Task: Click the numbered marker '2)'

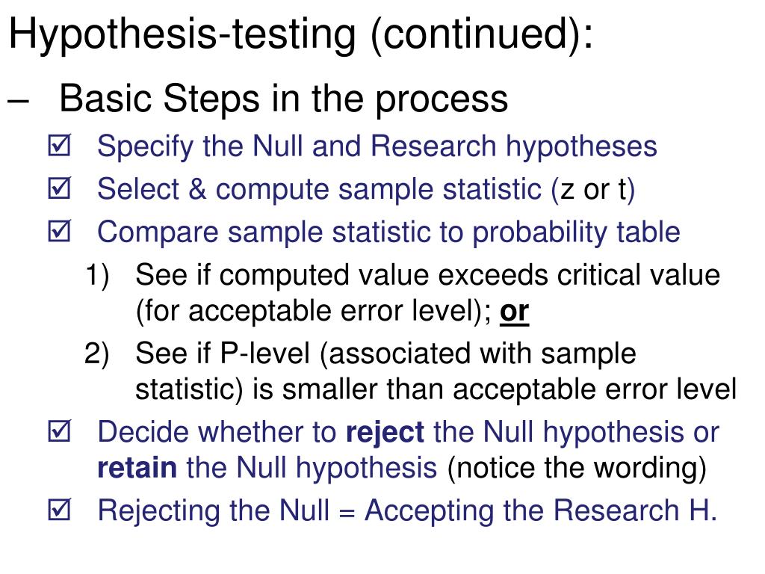Action: pyautogui.click(x=96, y=354)
